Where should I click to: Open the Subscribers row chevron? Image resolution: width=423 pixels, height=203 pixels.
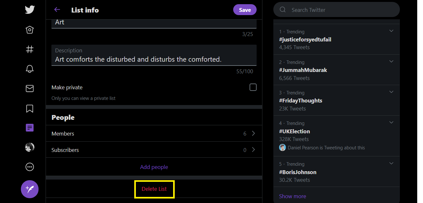(x=253, y=150)
